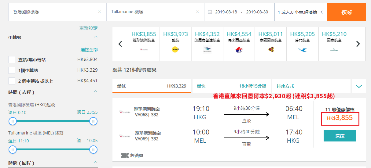Select 國泰航空 HK$5,210 airline card
The height and width of the screenshot is (168, 371).
point(334,44)
